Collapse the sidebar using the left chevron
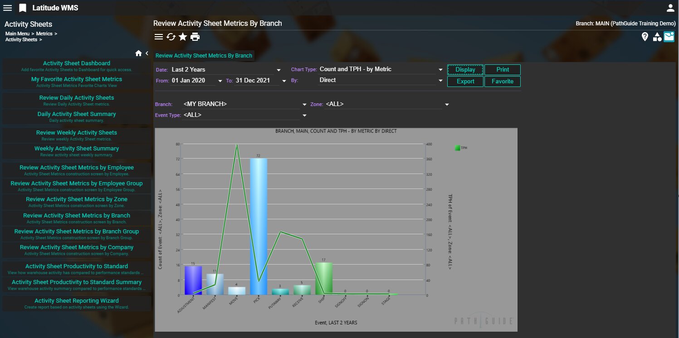The width and height of the screenshot is (679, 338). [147, 53]
